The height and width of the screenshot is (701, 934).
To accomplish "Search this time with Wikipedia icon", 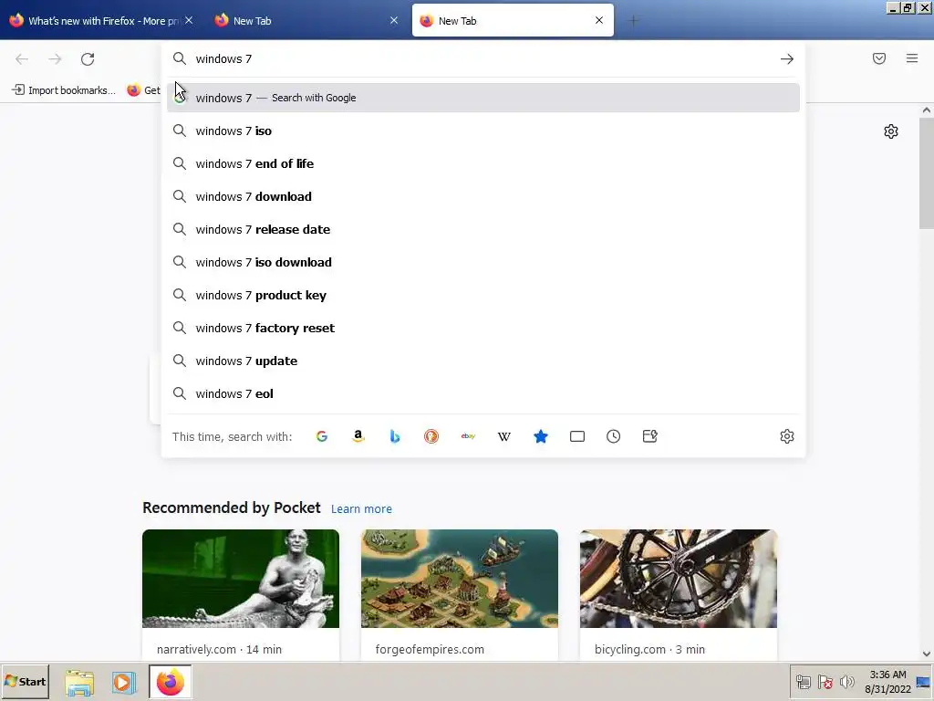I will click(503, 436).
